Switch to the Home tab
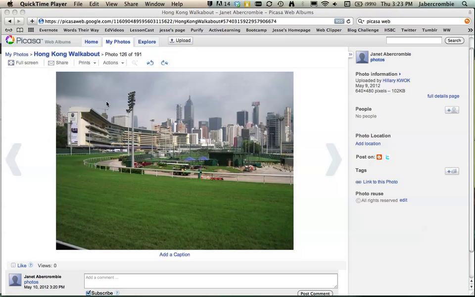 [x=91, y=42]
